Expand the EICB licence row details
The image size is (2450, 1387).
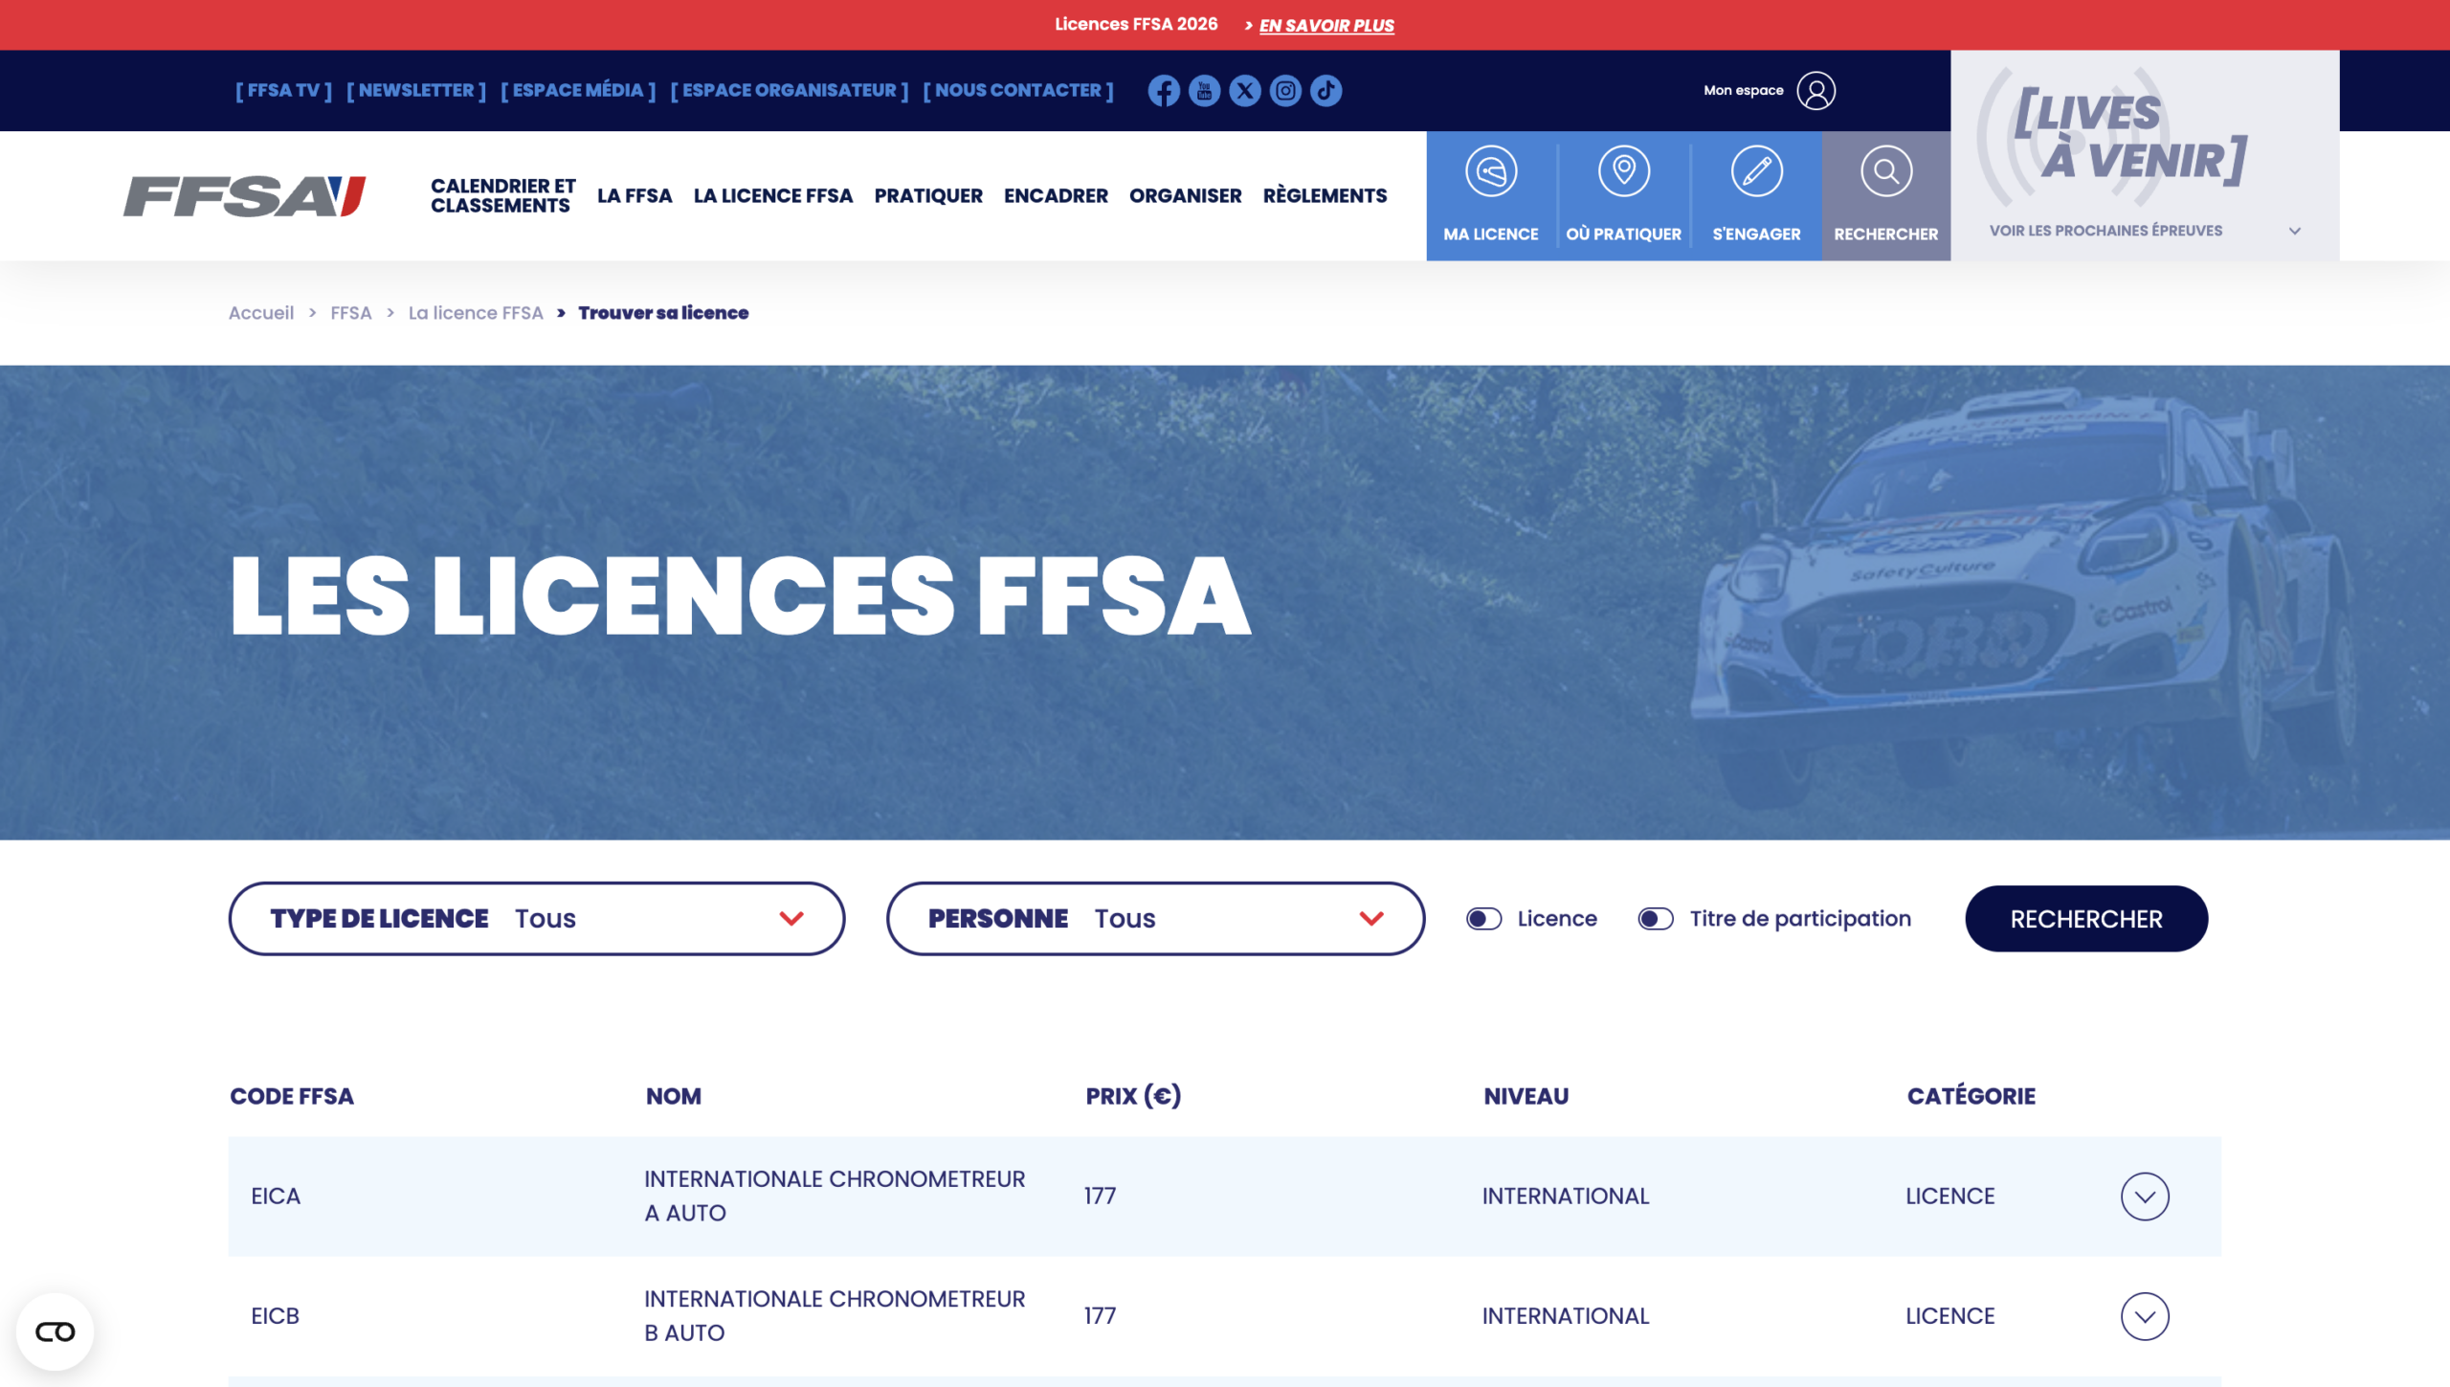tap(2144, 1316)
